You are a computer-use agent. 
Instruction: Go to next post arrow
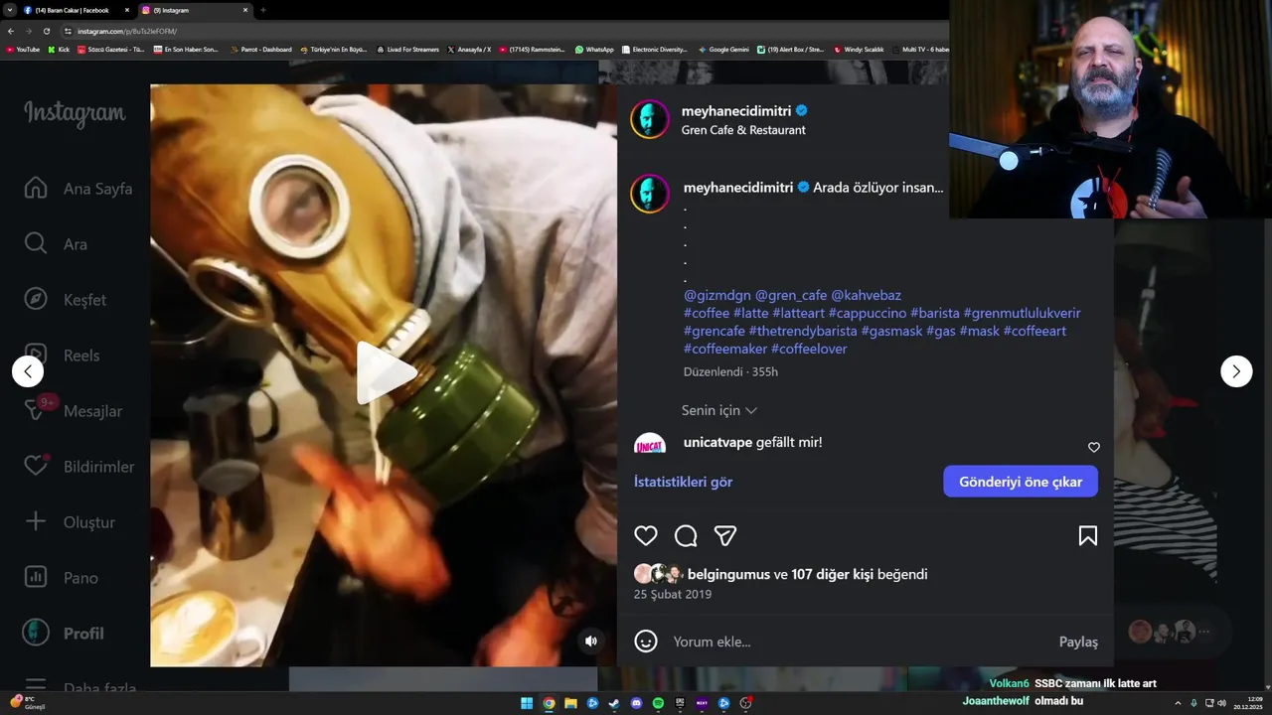coord(1236,371)
